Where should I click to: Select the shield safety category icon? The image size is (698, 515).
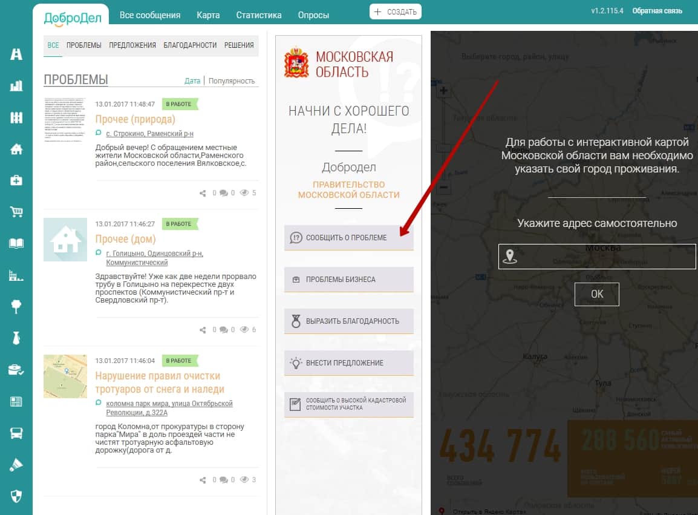pyautogui.click(x=16, y=496)
